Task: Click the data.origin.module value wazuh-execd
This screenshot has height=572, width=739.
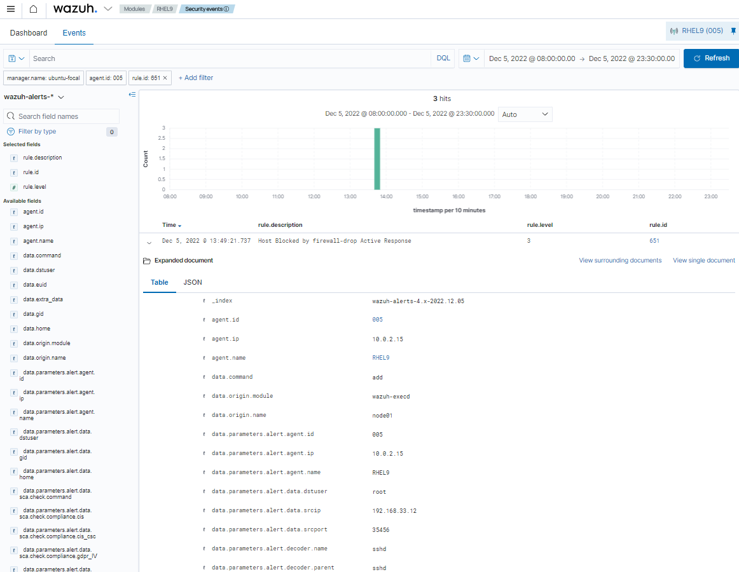Action: (x=391, y=397)
